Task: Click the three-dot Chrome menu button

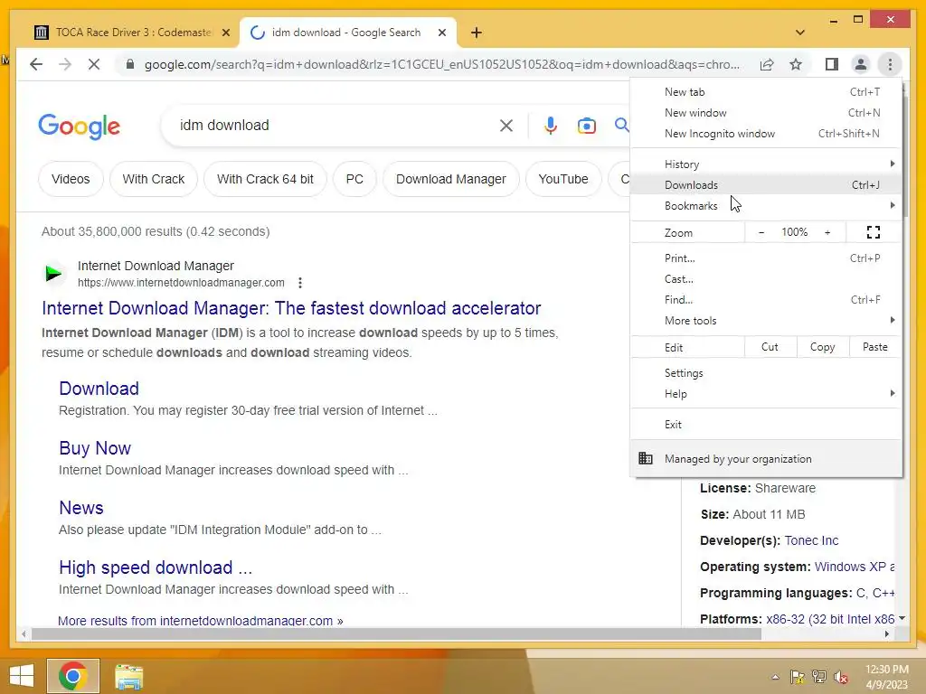Action: click(890, 64)
